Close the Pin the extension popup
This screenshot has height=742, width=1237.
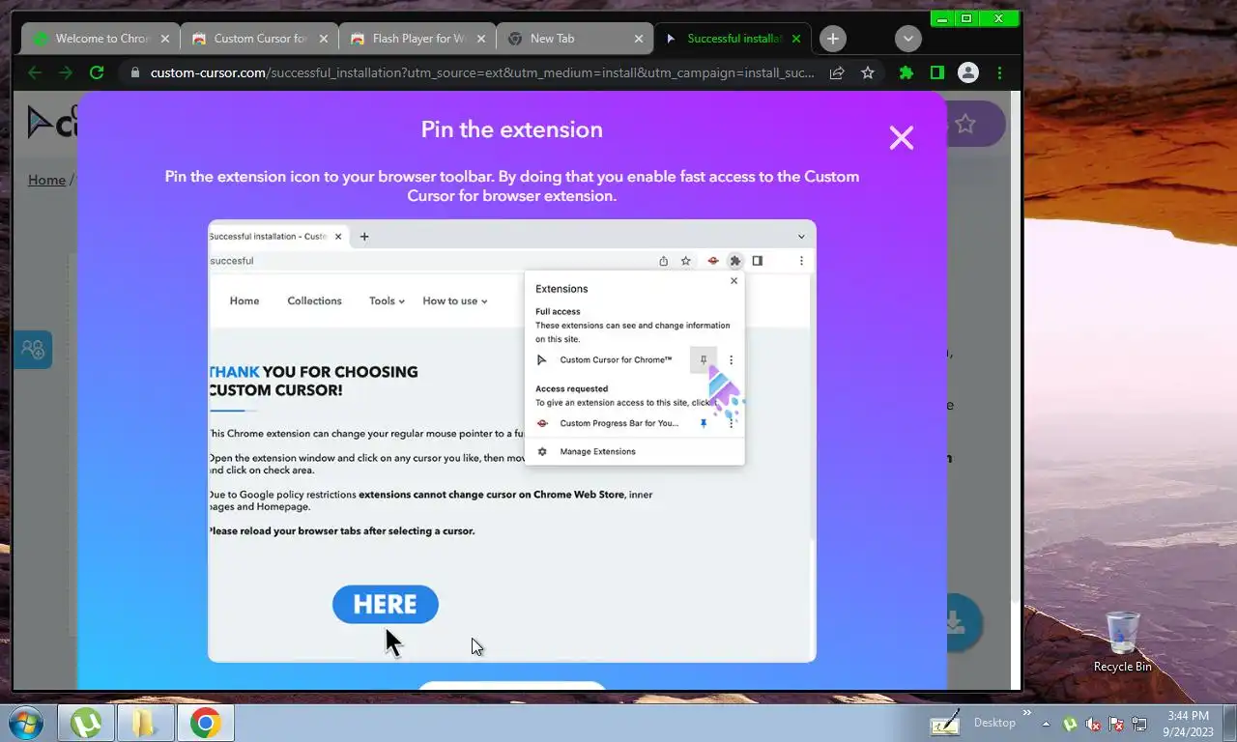[x=901, y=138]
